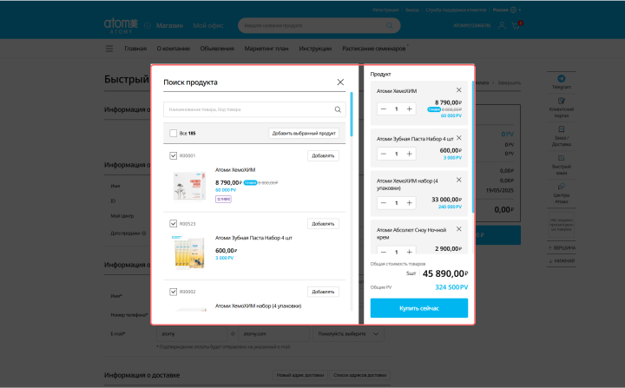
Task: Uncheck product R00001 checkbox
Action: tap(173, 155)
